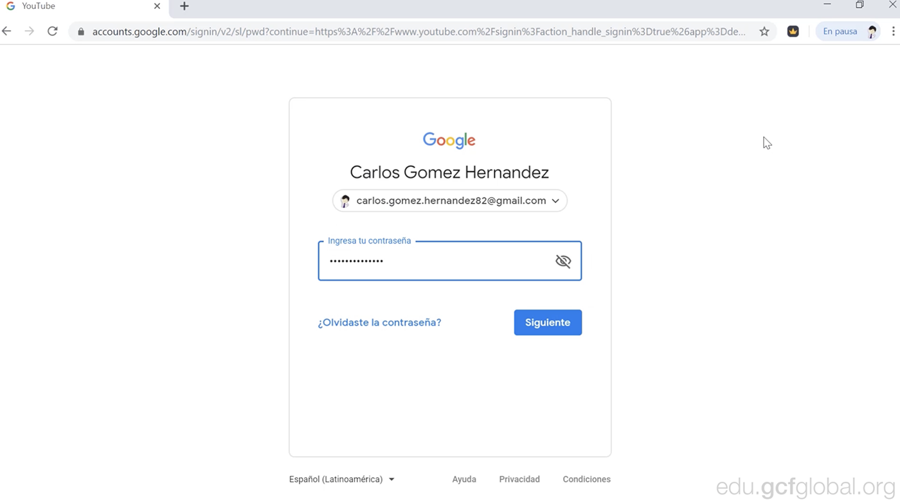Open the Chrome three-dot menu

(893, 31)
